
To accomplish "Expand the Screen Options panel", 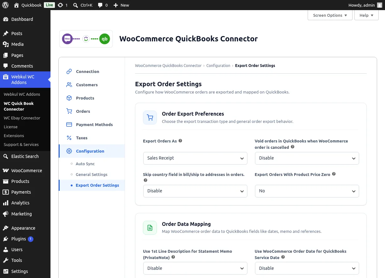I will 330,15.
